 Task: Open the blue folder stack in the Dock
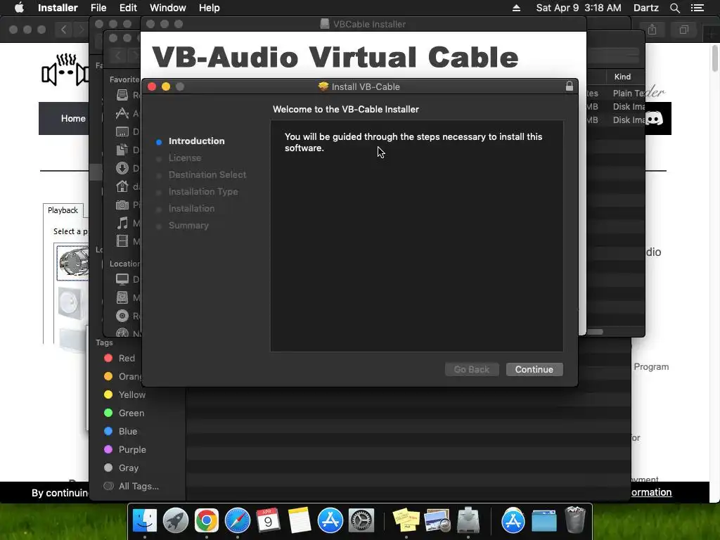click(544, 521)
